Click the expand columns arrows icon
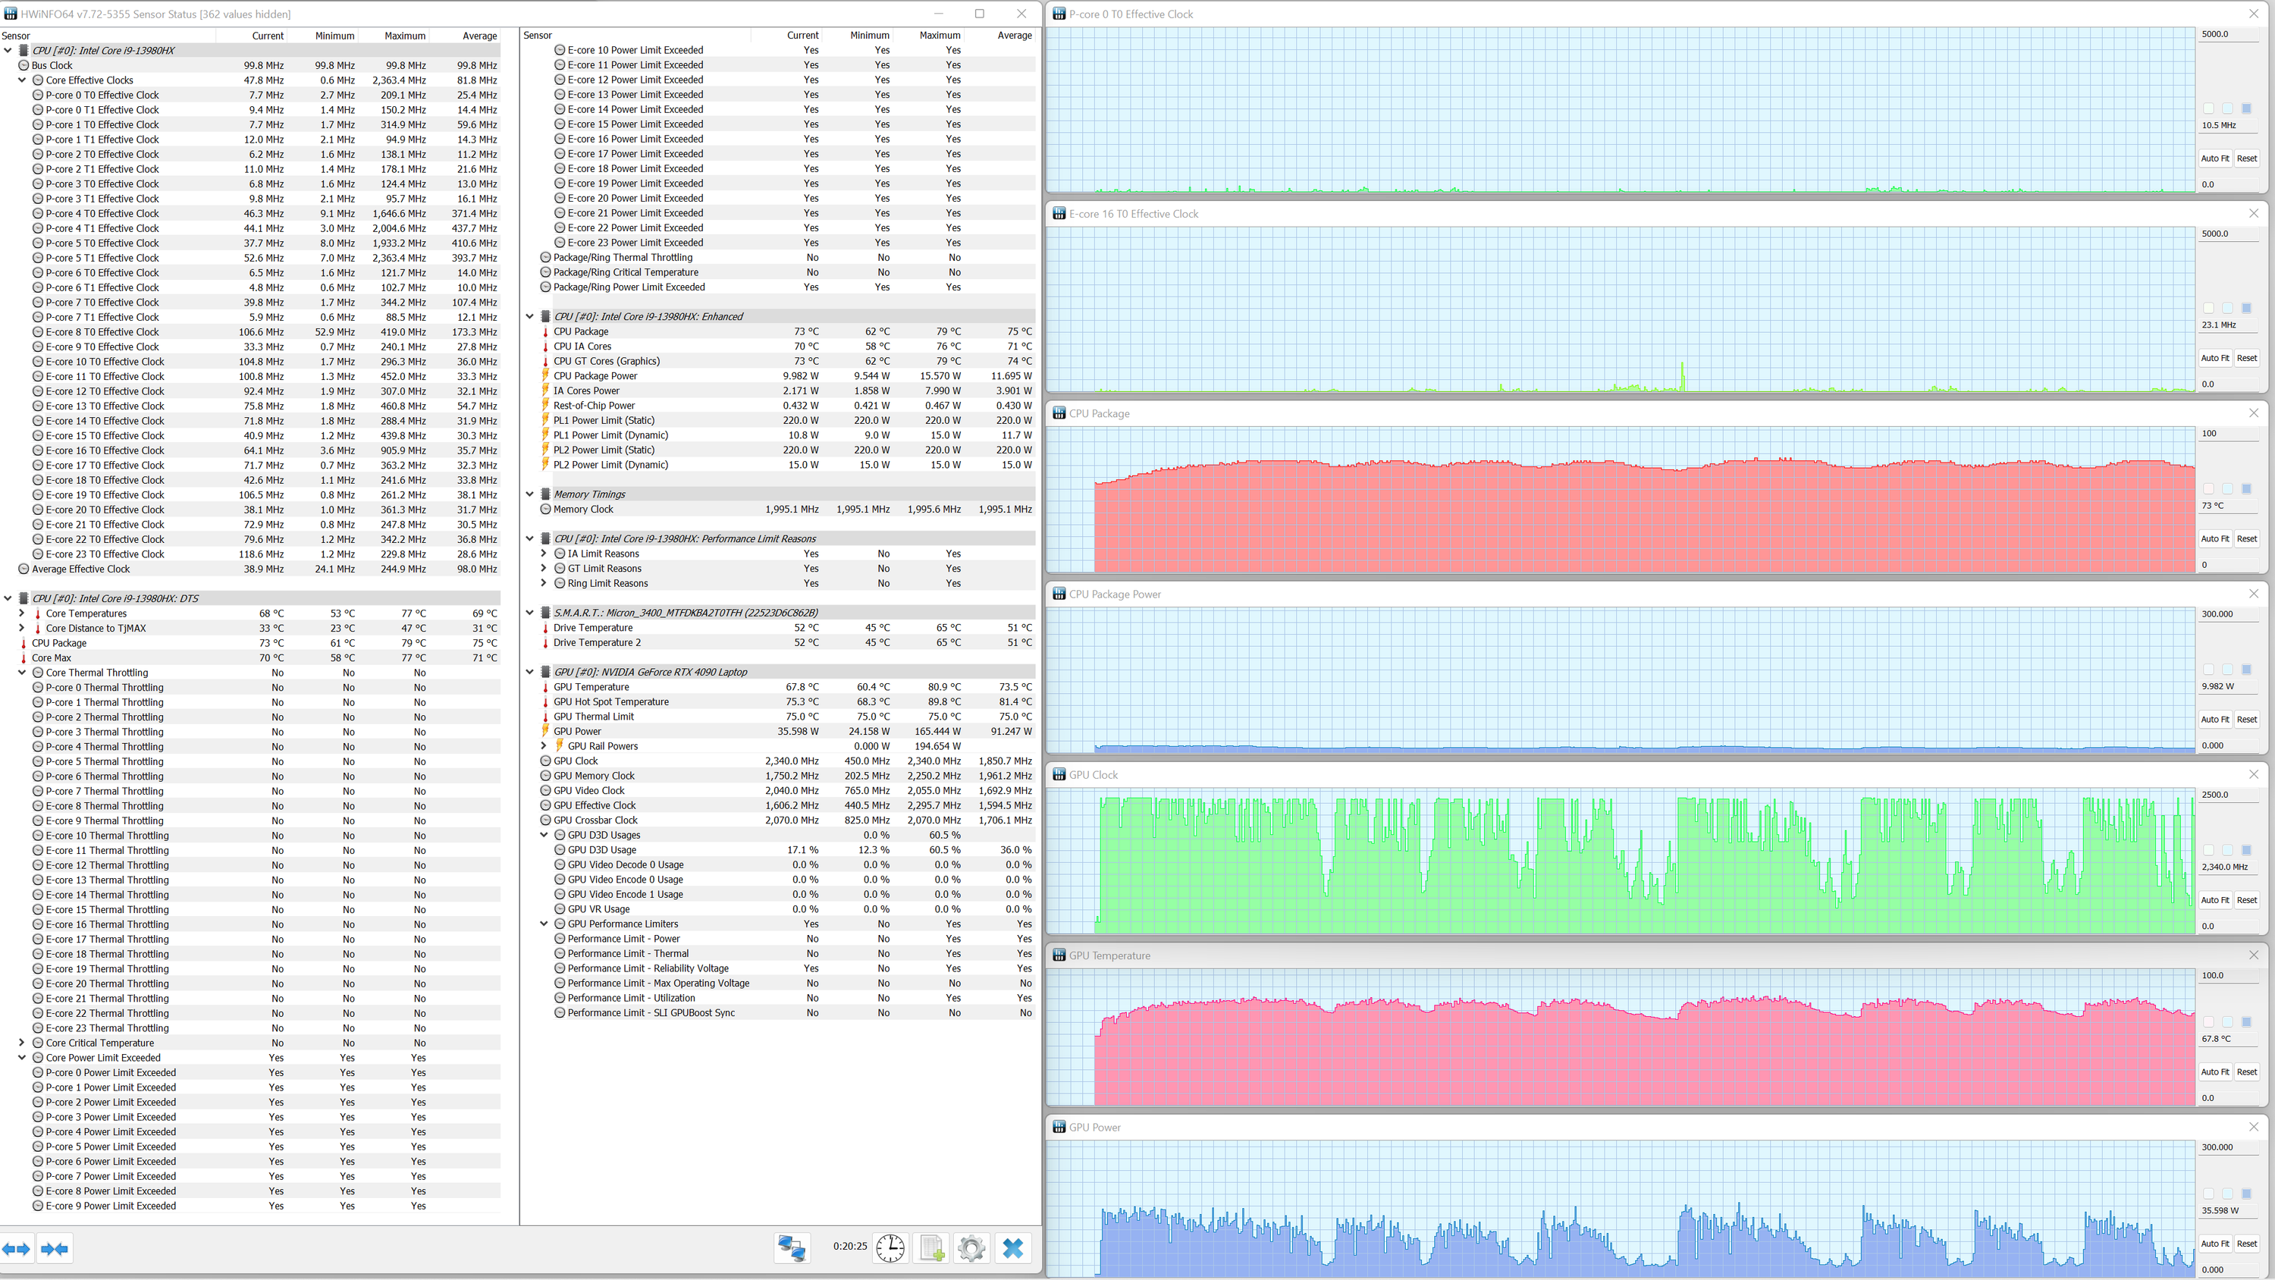This screenshot has height=1280, width=2275. 16,1248
